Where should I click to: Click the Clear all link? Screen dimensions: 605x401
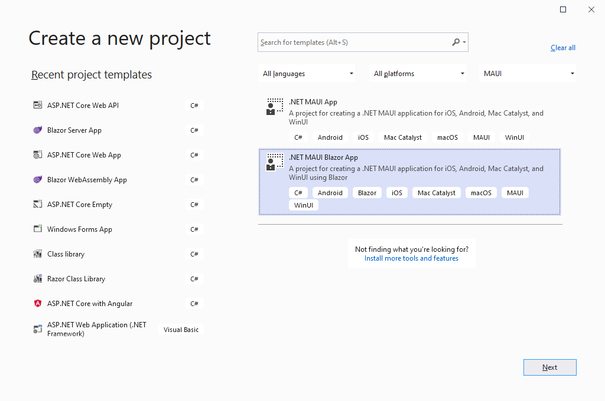[x=563, y=48]
